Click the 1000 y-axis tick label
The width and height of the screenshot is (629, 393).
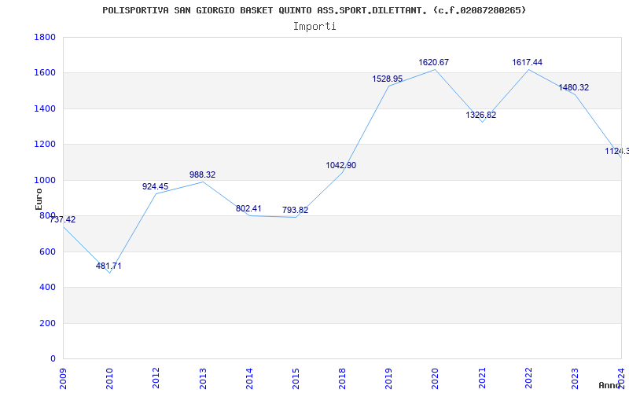click(x=45, y=180)
